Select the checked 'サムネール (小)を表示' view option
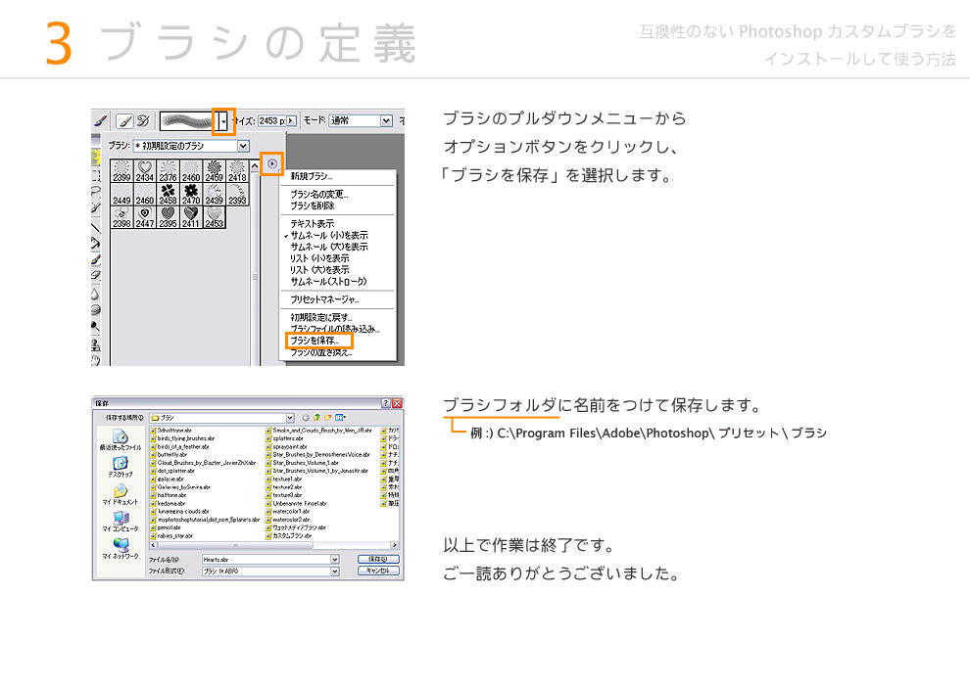The image size is (970, 685). click(x=329, y=236)
